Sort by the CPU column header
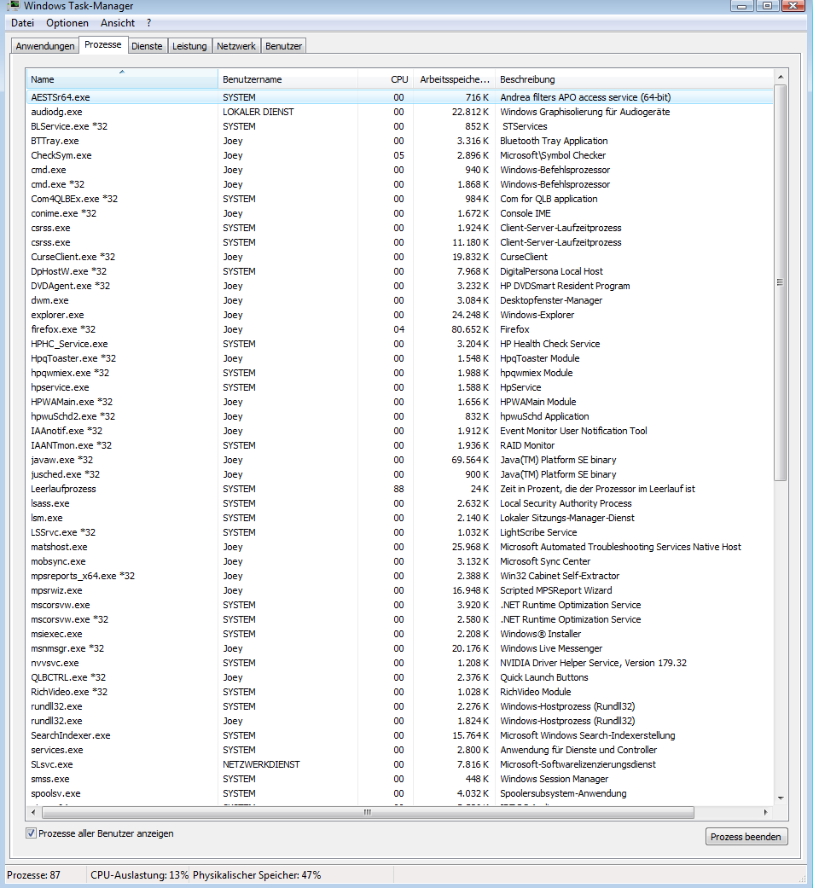819x888 pixels. pyautogui.click(x=386, y=79)
